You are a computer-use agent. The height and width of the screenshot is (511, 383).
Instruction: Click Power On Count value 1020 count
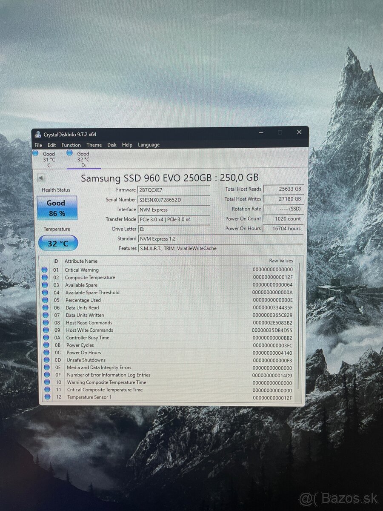tap(283, 218)
